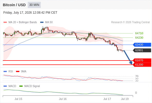This screenshot has height=103, width=152.
Task: Select the MA 50 legend label
Action: click(49, 22)
